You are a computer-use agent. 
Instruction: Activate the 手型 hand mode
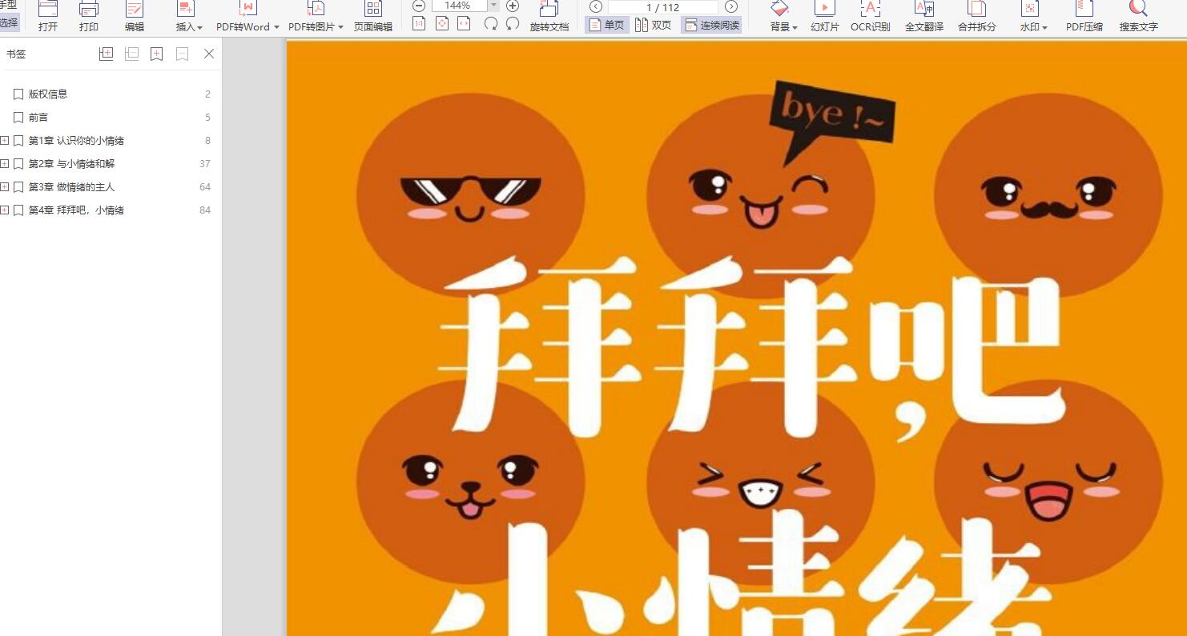[9, 5]
